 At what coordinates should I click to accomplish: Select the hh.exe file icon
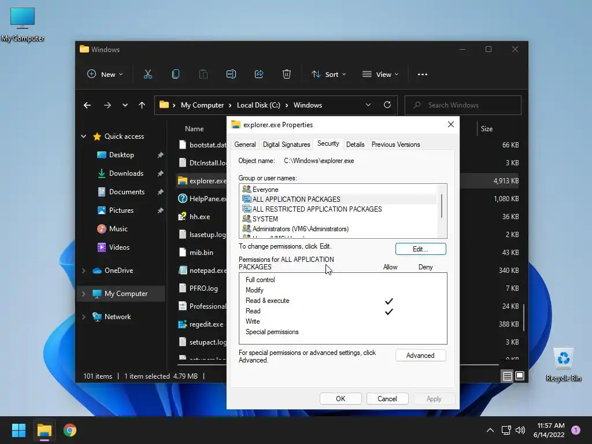pos(182,216)
